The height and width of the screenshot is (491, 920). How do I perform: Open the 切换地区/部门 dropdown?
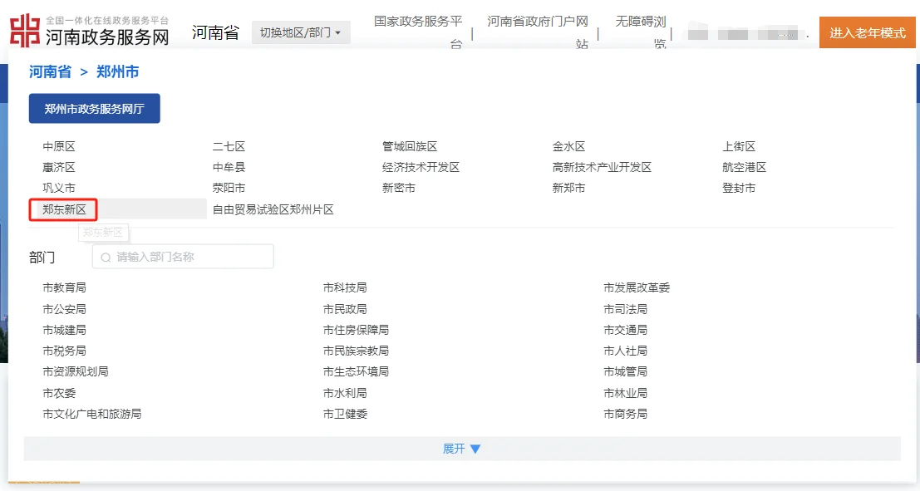(301, 33)
